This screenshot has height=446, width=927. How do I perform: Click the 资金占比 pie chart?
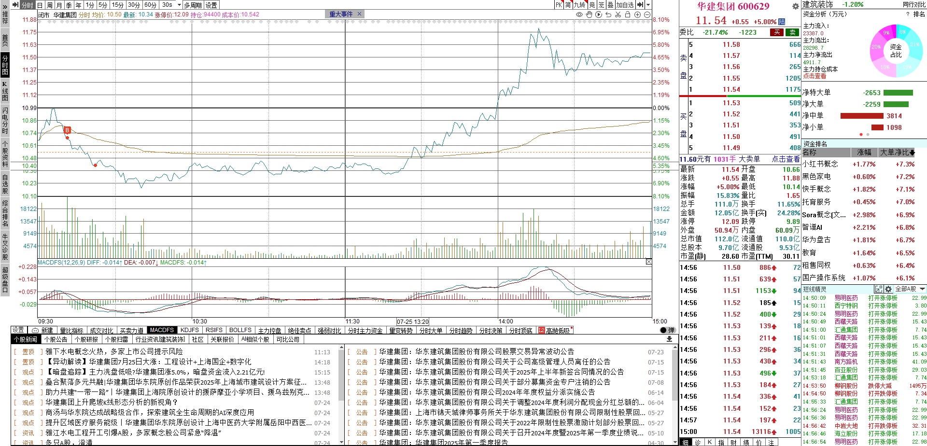point(896,51)
